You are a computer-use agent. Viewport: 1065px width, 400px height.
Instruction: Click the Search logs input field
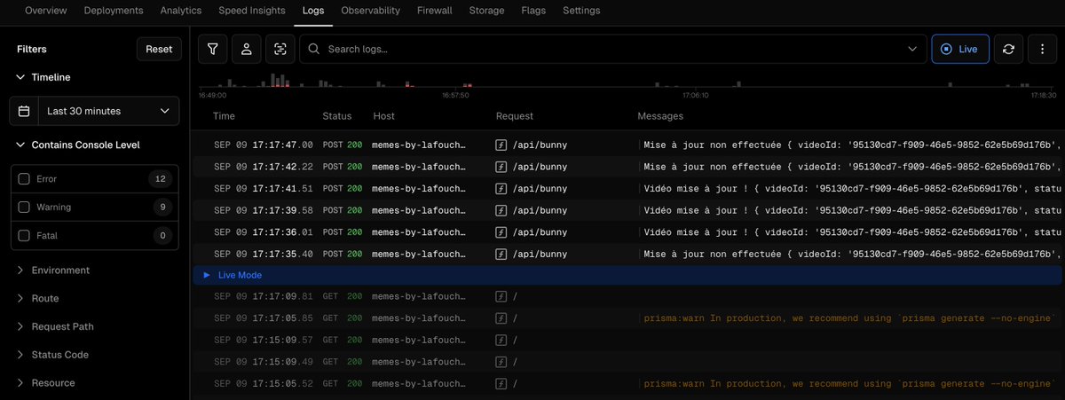(x=612, y=49)
